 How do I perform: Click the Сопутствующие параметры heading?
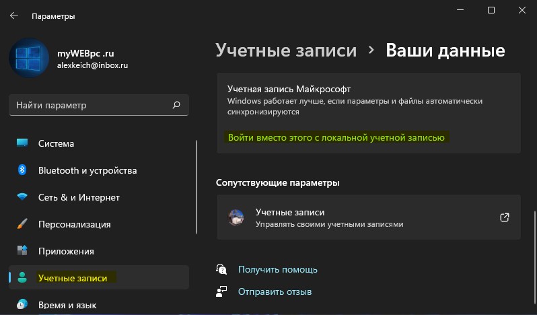pos(278,182)
